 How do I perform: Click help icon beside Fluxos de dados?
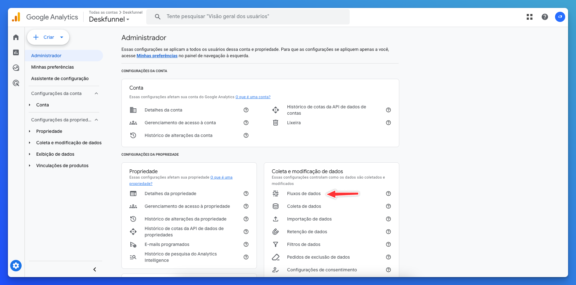tap(388, 193)
